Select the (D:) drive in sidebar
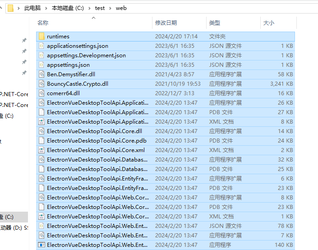Screen dimensions: 318x250 pyautogui.click(x=14, y=228)
